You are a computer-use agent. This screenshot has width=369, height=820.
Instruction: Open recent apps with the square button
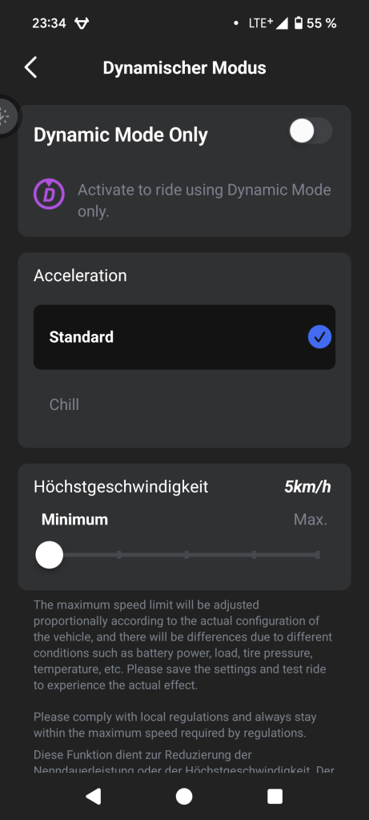275,796
